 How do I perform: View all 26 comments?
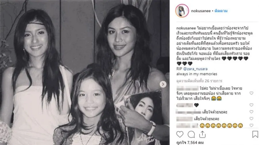(x=199, y=81)
